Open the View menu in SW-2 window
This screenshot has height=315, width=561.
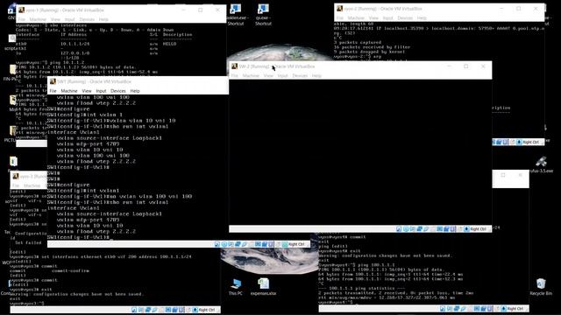point(268,76)
